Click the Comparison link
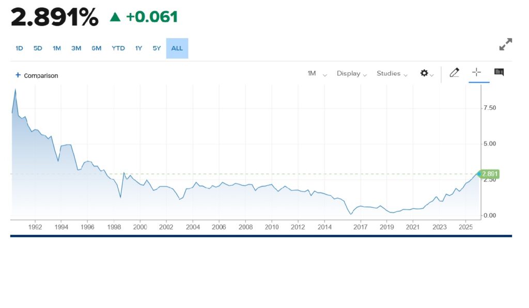Image resolution: width=529 pixels, height=308 pixels. 41,76
